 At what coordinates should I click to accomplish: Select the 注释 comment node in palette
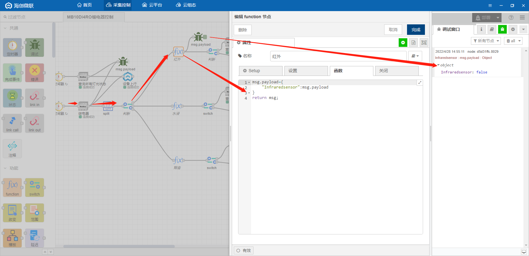tap(12, 149)
